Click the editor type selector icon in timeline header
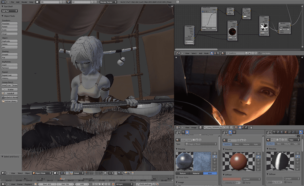The width and height of the screenshot is (304, 186). 3,184
